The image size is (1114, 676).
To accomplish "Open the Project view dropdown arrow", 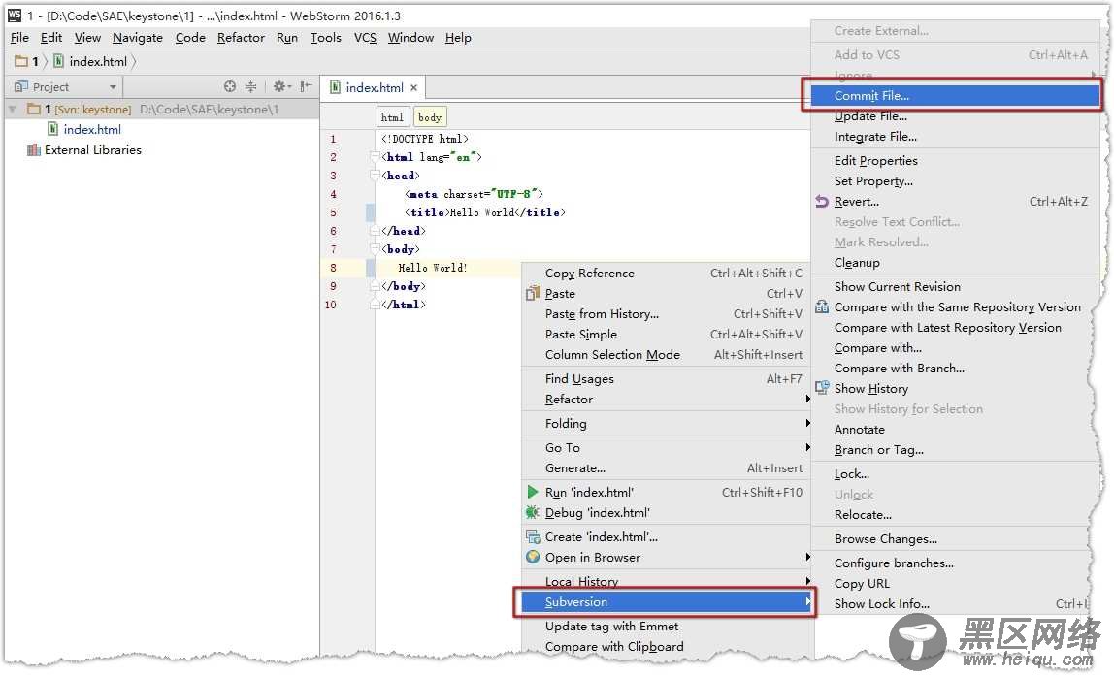I will 113,87.
